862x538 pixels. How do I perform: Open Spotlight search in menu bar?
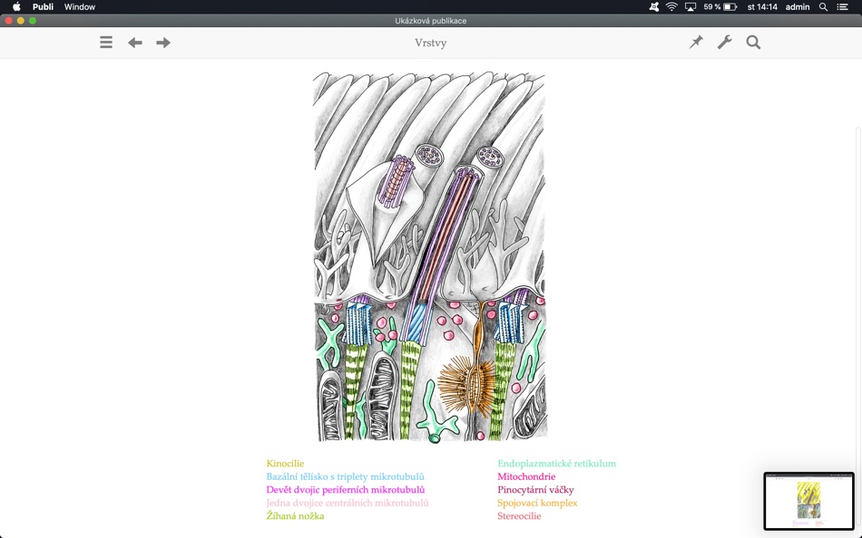tap(823, 6)
